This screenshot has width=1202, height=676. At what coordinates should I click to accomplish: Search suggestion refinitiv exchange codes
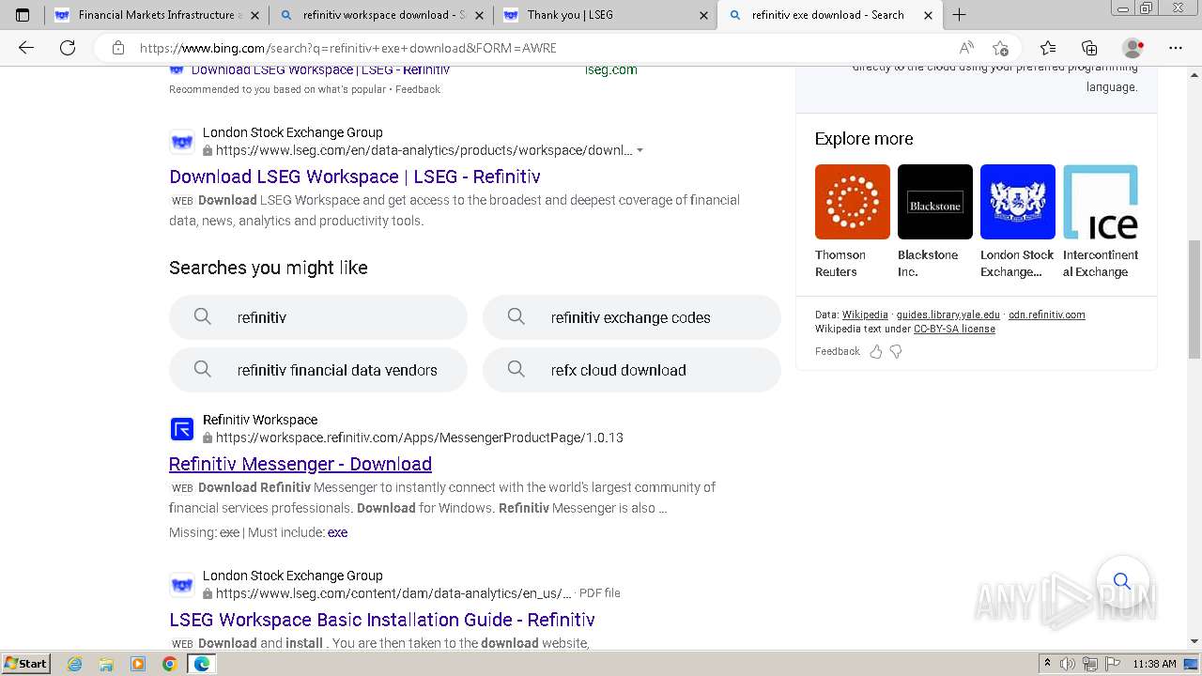(x=632, y=317)
